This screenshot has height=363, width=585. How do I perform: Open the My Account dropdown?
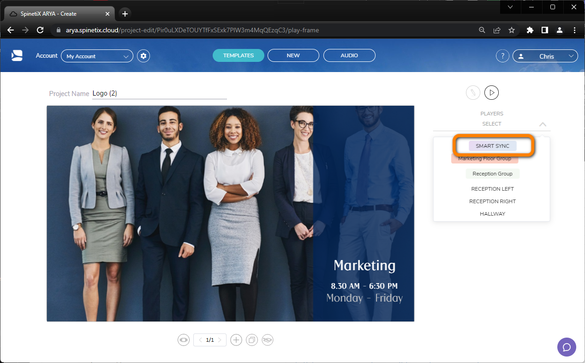click(x=97, y=56)
